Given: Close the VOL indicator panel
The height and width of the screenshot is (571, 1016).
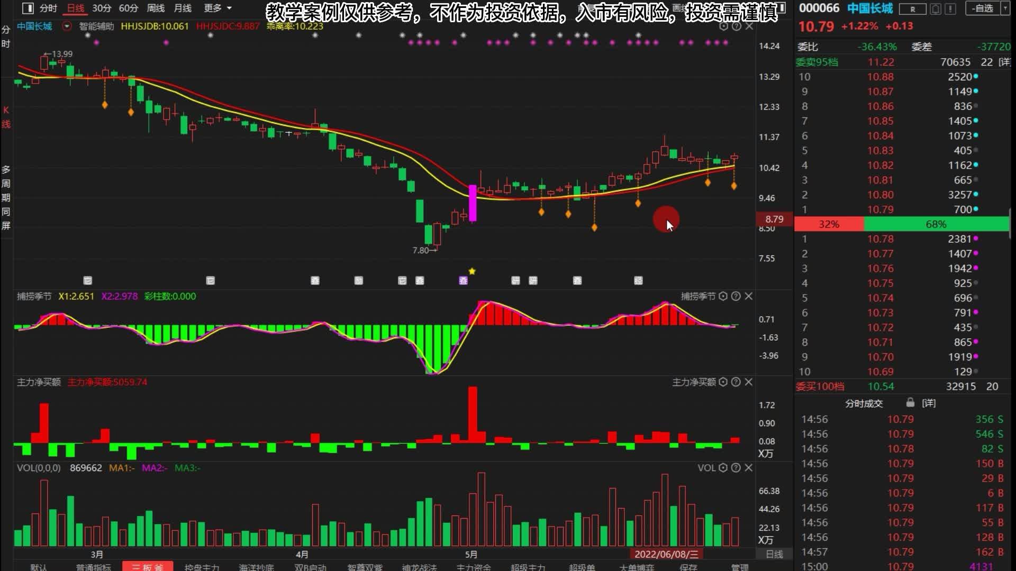Looking at the screenshot, I should click(748, 468).
